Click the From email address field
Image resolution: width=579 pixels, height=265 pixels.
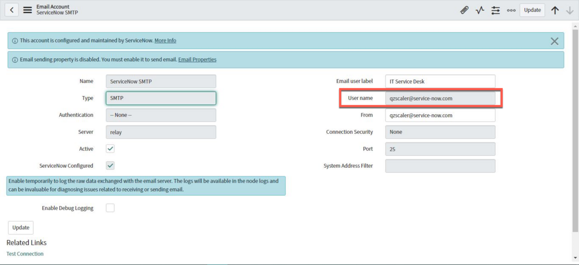440,115
